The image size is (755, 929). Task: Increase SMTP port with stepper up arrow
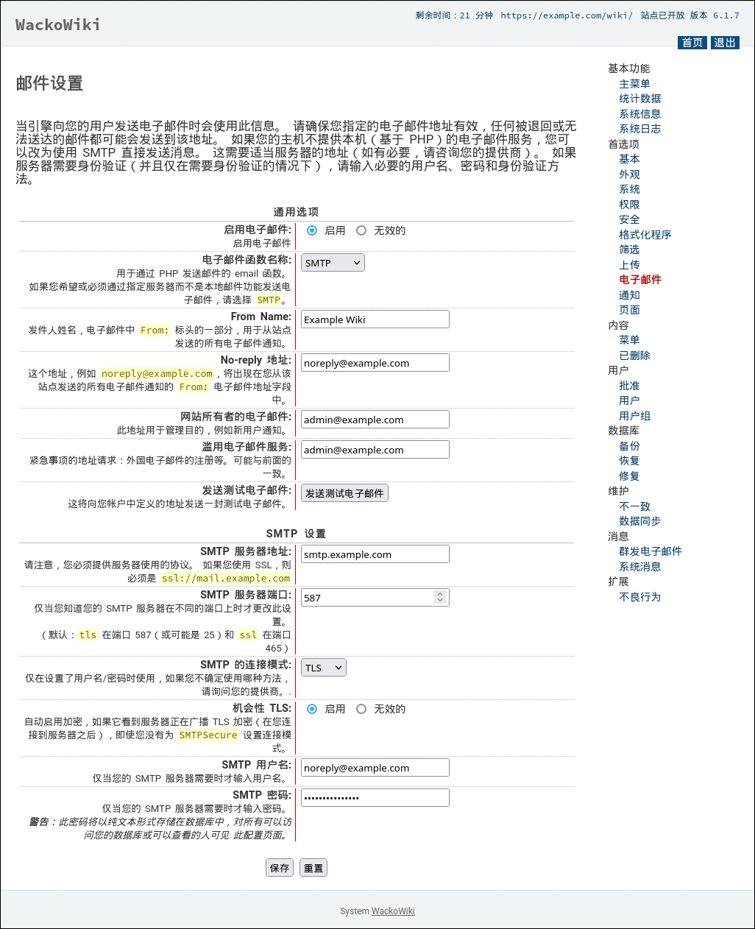point(440,594)
